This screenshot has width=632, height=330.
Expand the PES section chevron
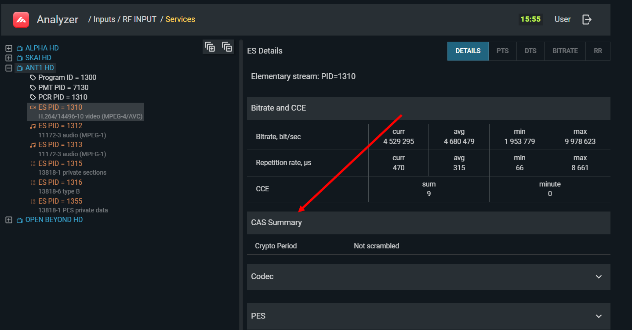(x=598, y=316)
